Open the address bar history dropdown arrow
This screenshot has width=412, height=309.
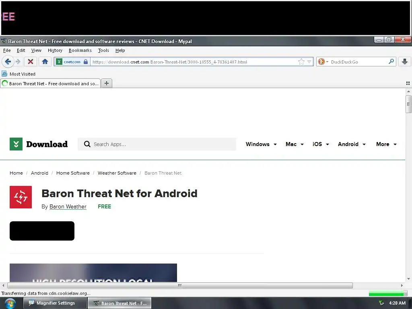click(x=309, y=62)
